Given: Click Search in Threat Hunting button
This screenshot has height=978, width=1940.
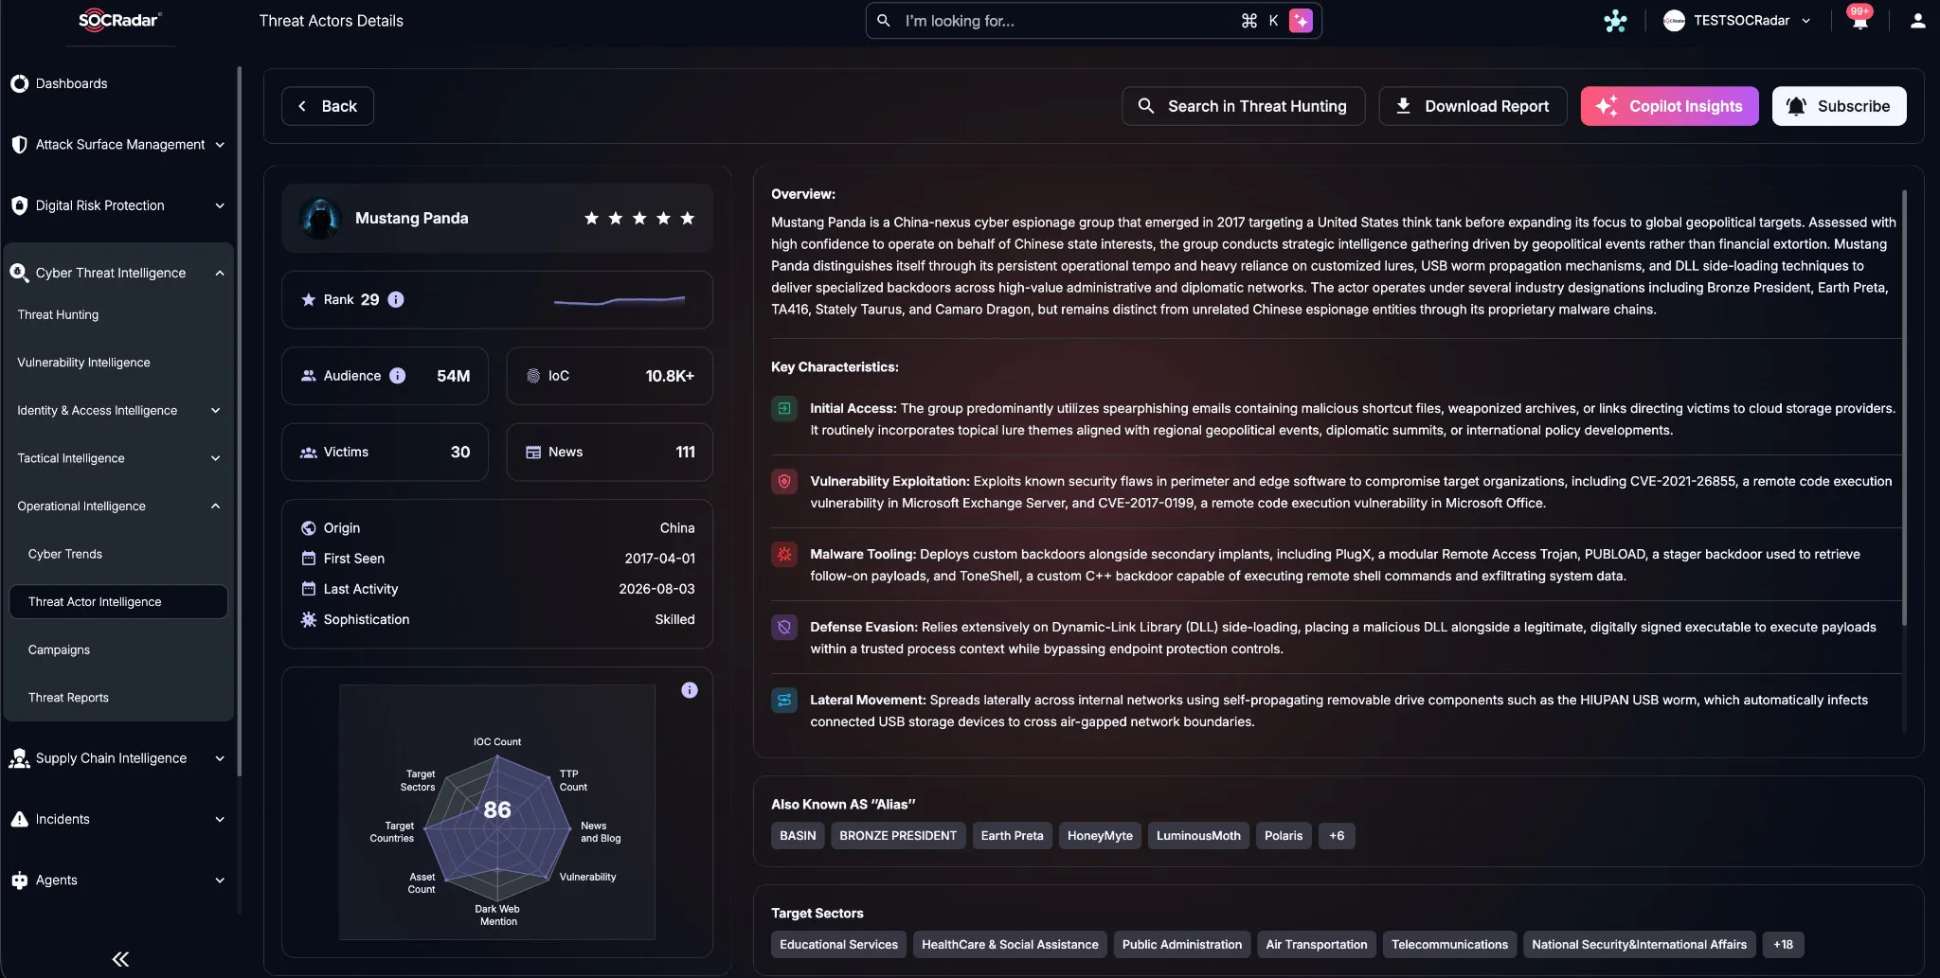Looking at the screenshot, I should click(x=1243, y=106).
